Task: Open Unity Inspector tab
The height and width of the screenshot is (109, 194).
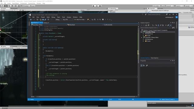Action: (x=152, y=8)
